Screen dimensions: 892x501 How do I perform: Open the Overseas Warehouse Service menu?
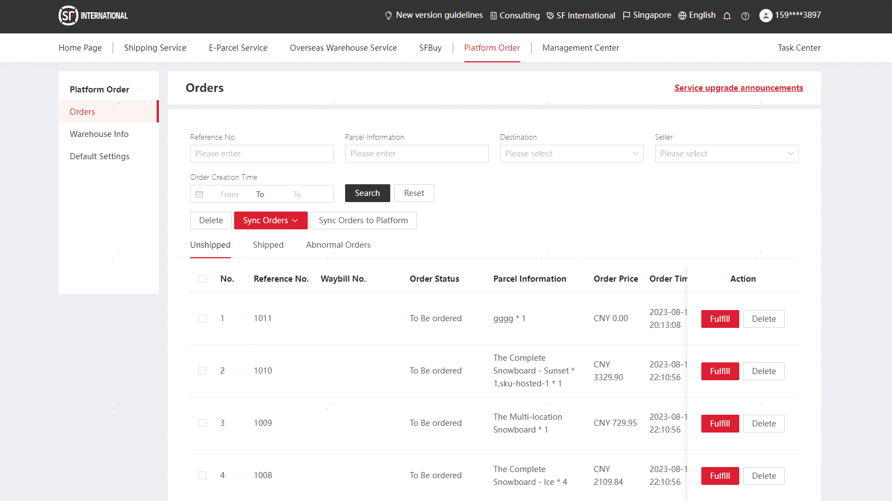343,48
